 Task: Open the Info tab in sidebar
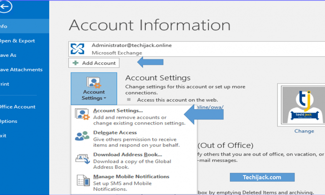tap(25, 26)
